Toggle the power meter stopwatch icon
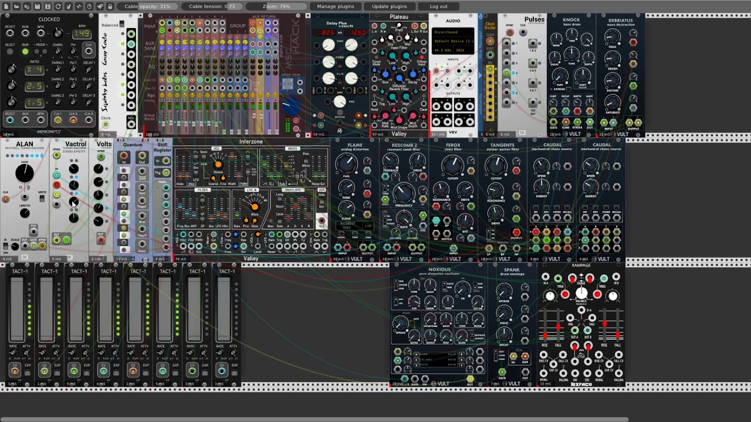Screen dimensions: 751x422 [89, 6]
